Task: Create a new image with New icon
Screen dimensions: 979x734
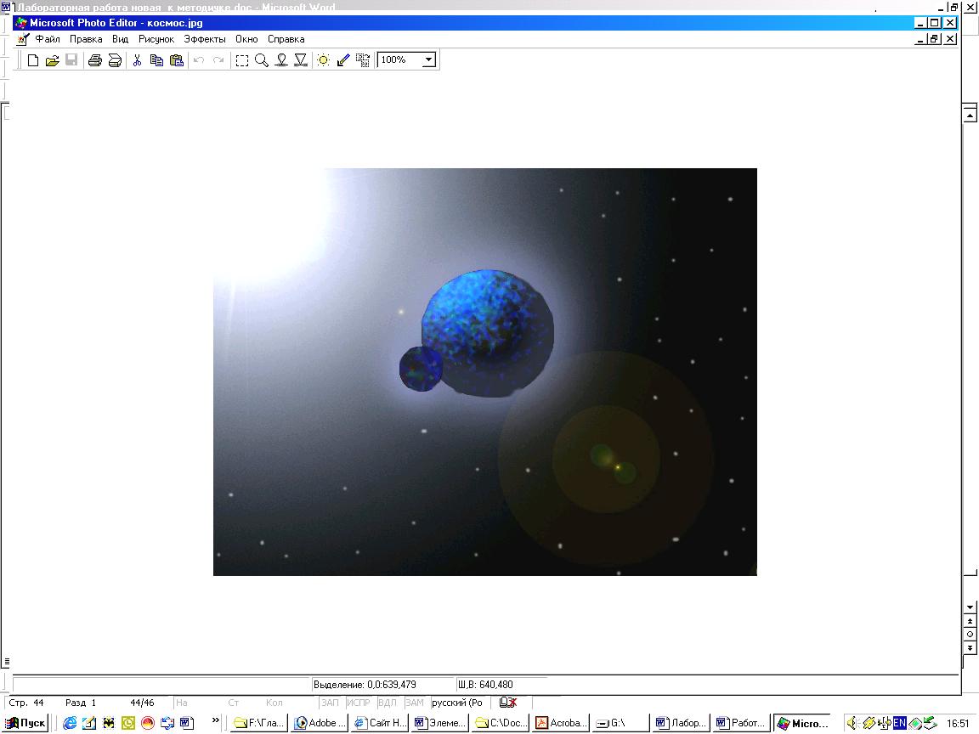Action: tap(33, 60)
